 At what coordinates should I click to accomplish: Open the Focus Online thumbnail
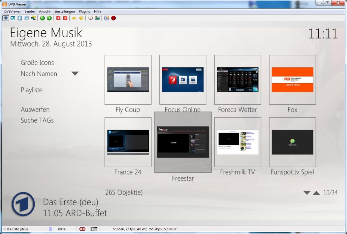point(183,80)
